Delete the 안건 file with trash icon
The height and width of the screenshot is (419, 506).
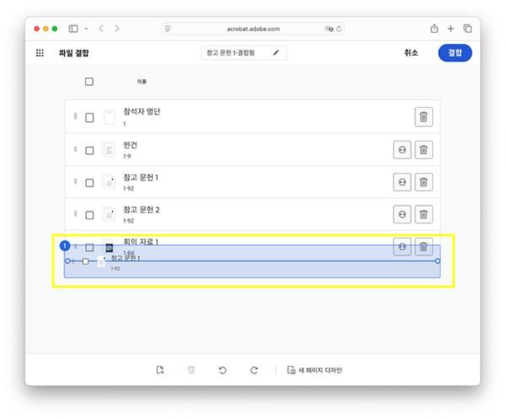click(424, 150)
